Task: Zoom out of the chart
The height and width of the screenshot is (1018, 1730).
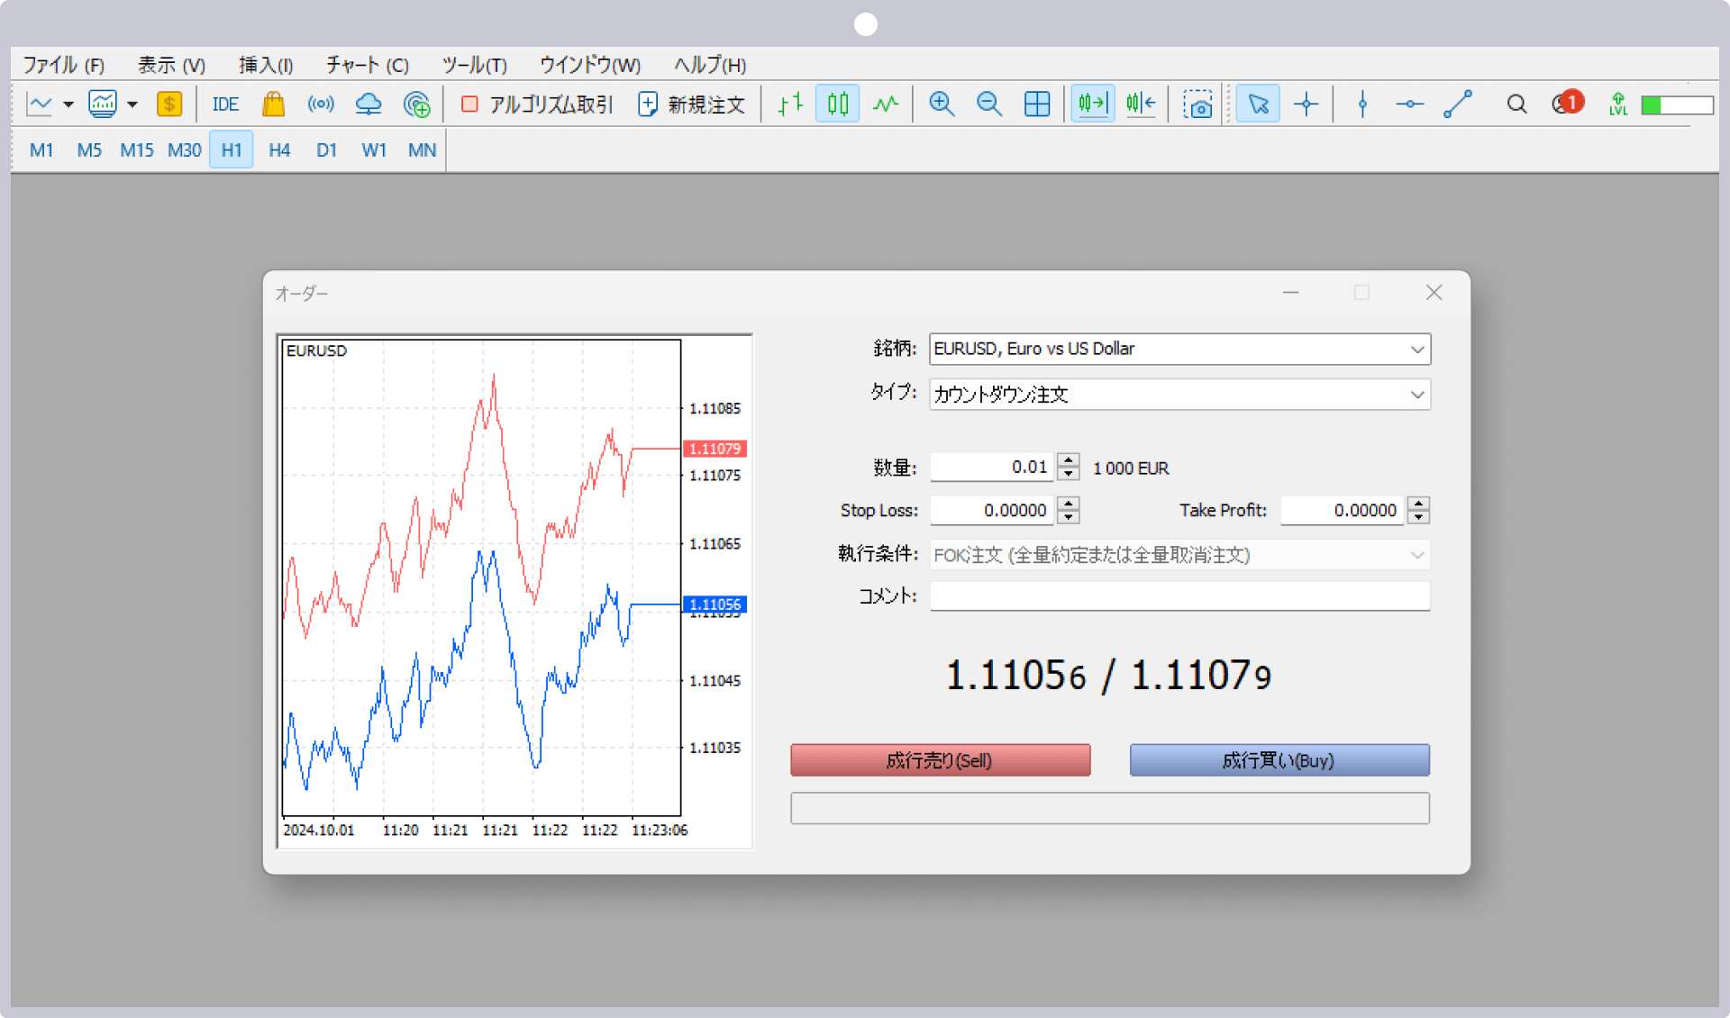Action: [x=989, y=105]
